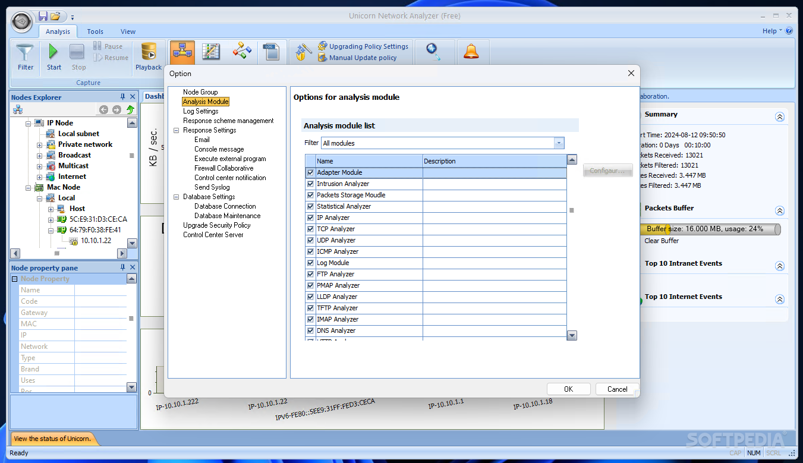803x463 pixels.
Task: Click the Buffer size usage bar
Action: click(710, 229)
